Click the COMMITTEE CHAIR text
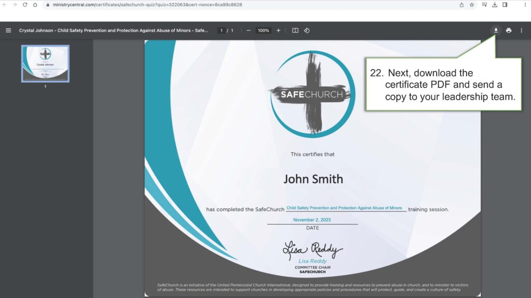This screenshot has width=531, height=298. [313, 267]
